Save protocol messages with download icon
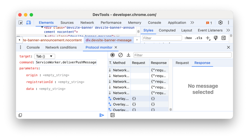 coord(128,55)
